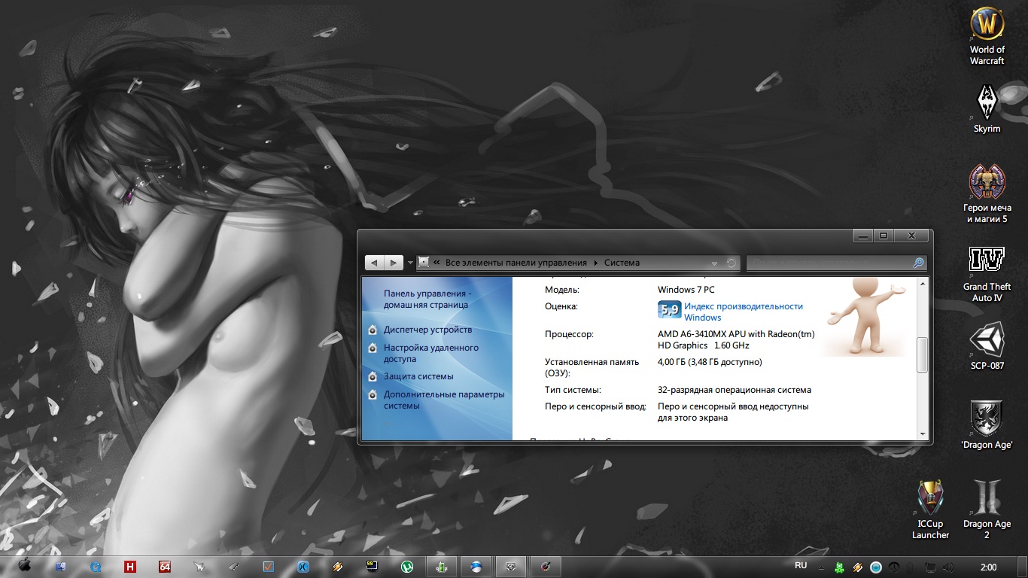Click the vertical scrollbar thumb

point(923,354)
